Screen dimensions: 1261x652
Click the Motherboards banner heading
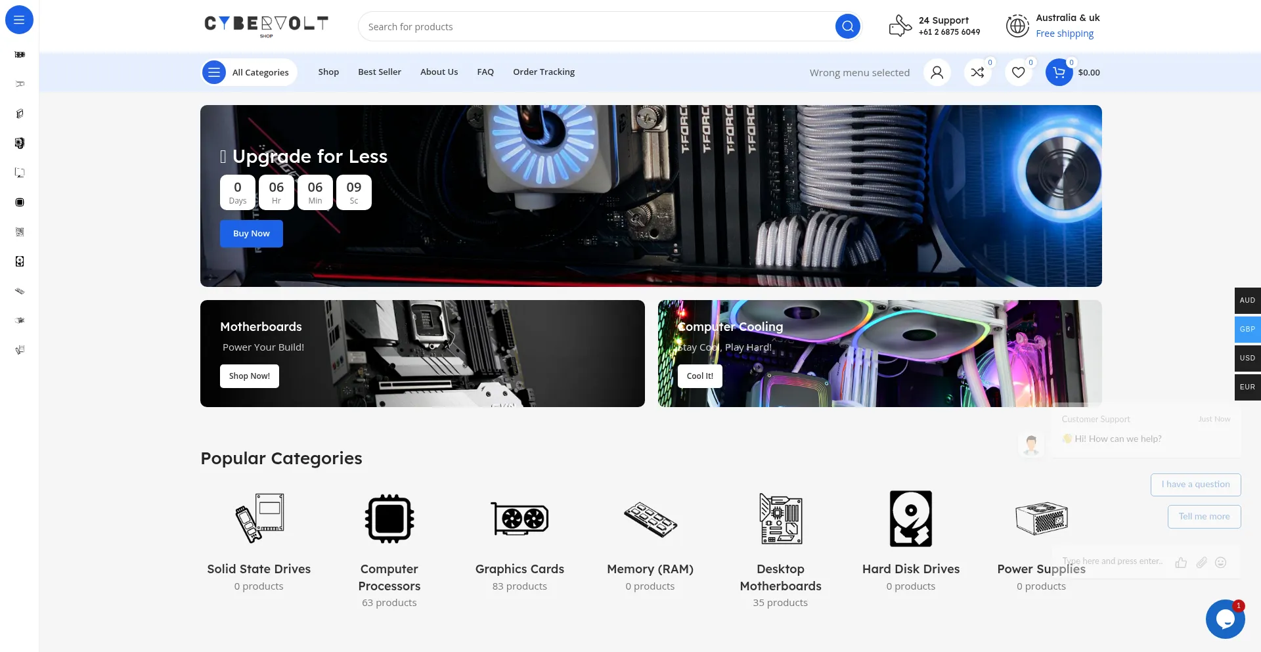tap(261, 326)
